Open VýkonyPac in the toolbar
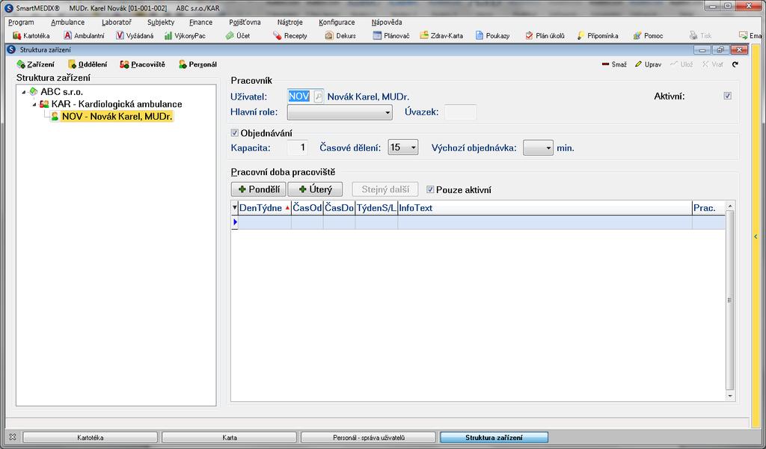Viewport: 766px width, 449px height. point(185,36)
